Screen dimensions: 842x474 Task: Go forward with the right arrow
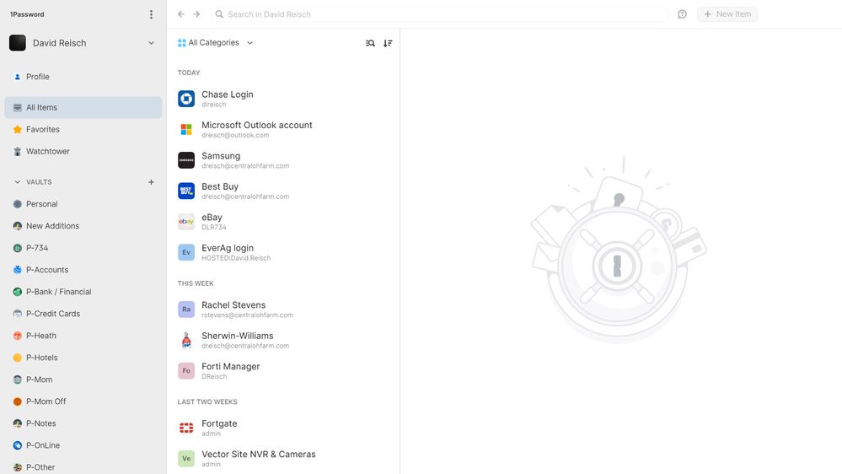(196, 14)
